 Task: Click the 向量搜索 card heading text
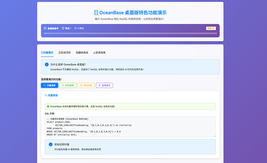[x=53, y=95]
